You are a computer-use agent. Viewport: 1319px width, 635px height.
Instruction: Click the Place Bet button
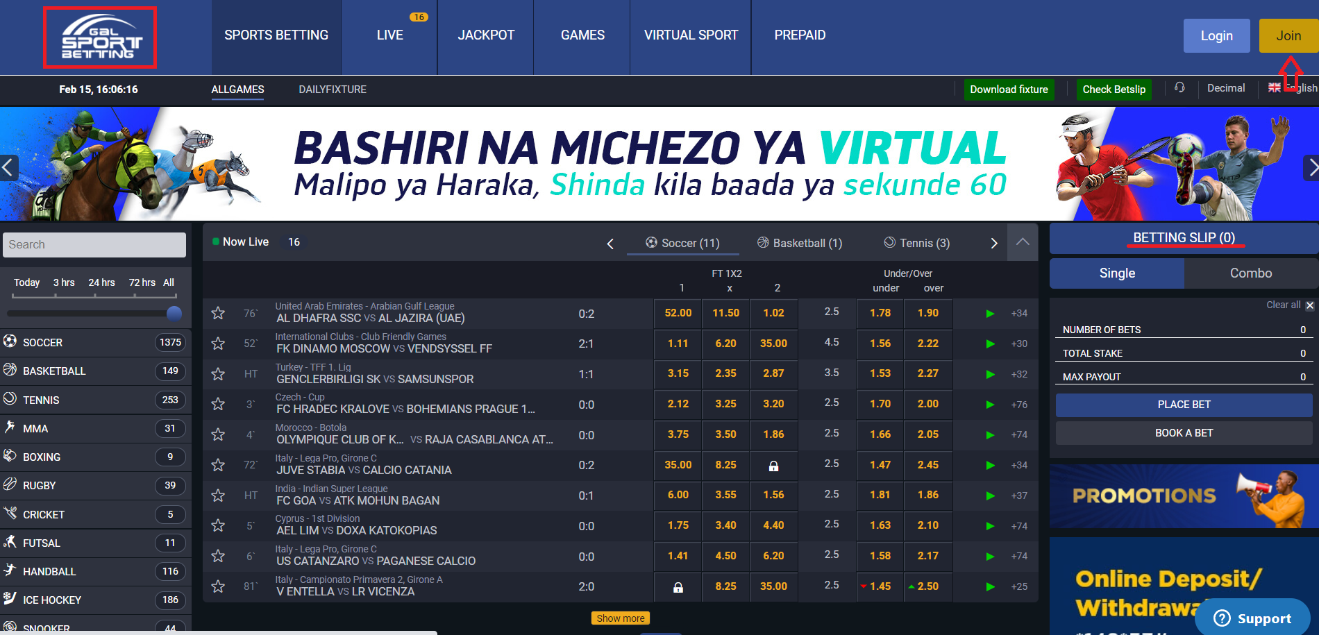(1184, 405)
